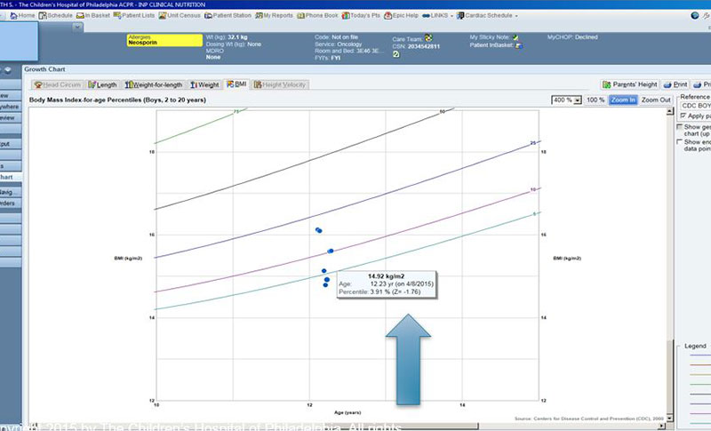Toggle the Show ges... chart checkbox

tap(680, 127)
